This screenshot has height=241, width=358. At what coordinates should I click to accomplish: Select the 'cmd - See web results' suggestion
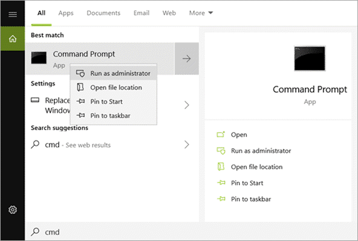77,145
